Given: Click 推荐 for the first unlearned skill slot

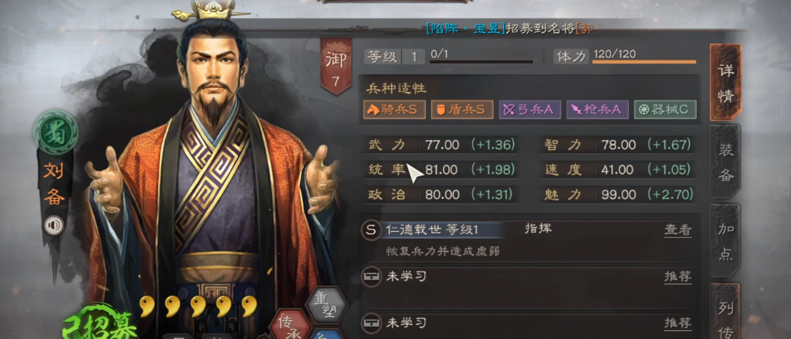Looking at the screenshot, I should 677,276.
